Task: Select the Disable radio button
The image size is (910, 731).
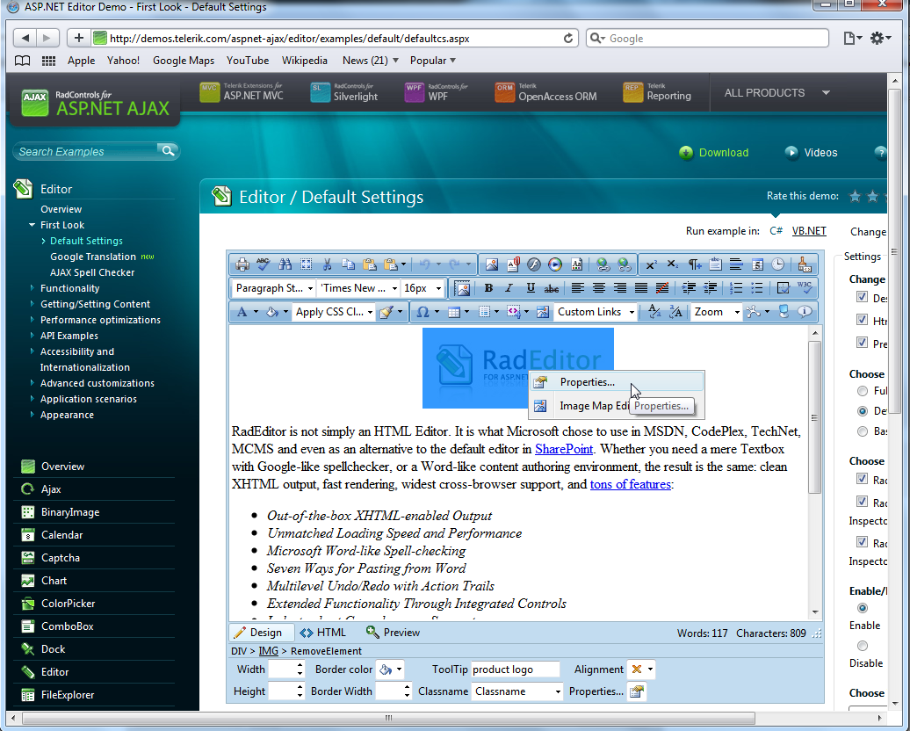Action: point(863,646)
